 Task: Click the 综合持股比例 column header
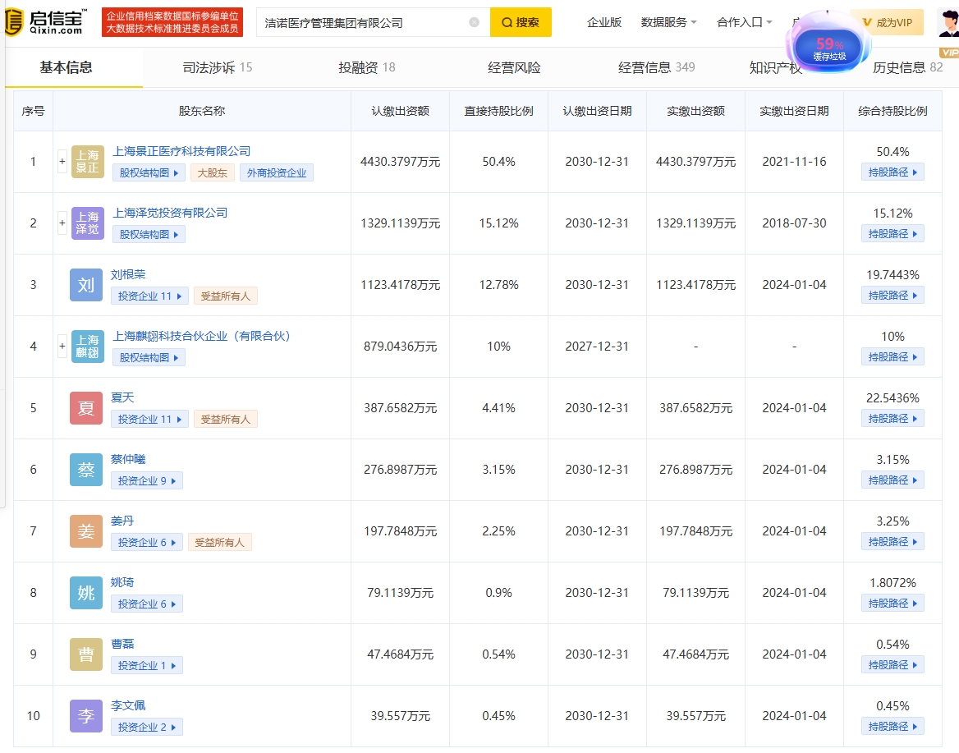(892, 112)
